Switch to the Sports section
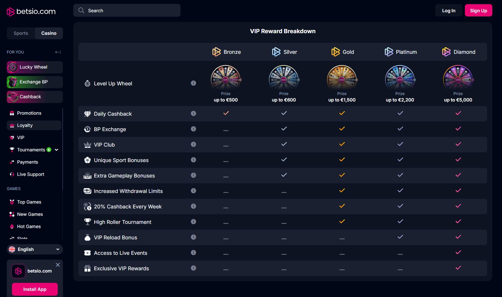This screenshot has height=297, width=502. [21, 33]
